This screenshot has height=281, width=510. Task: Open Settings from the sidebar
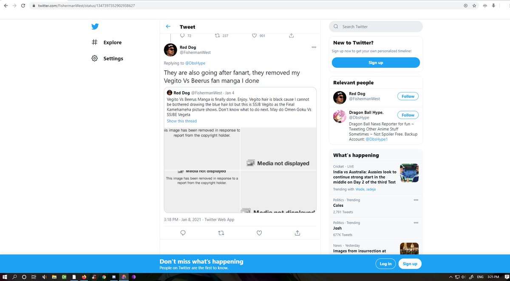click(107, 58)
